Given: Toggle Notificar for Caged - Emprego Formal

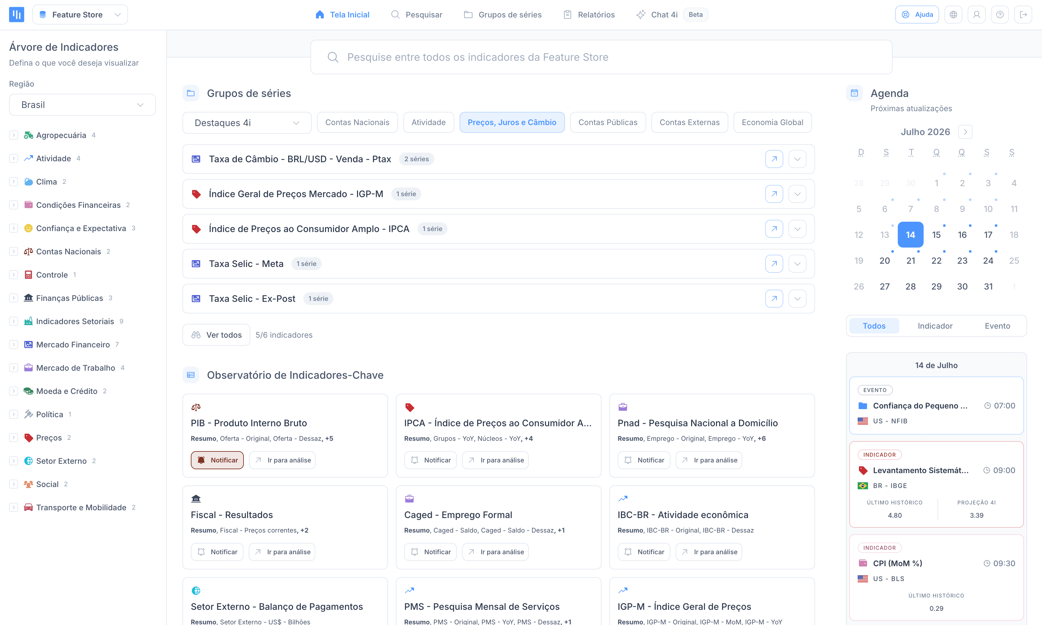Looking at the screenshot, I should (x=431, y=552).
